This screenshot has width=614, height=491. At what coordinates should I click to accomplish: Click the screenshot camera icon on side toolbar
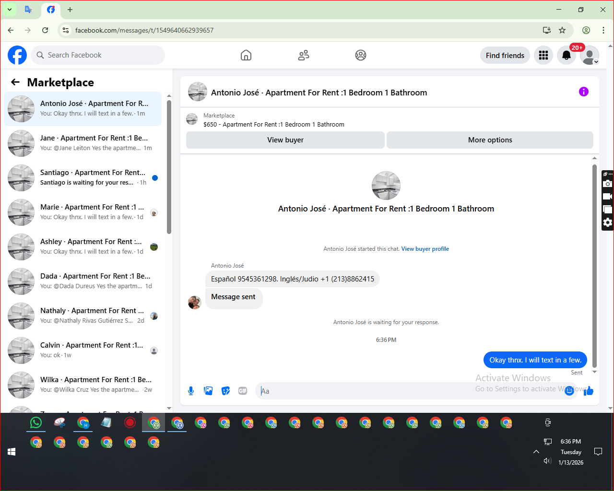(x=608, y=184)
